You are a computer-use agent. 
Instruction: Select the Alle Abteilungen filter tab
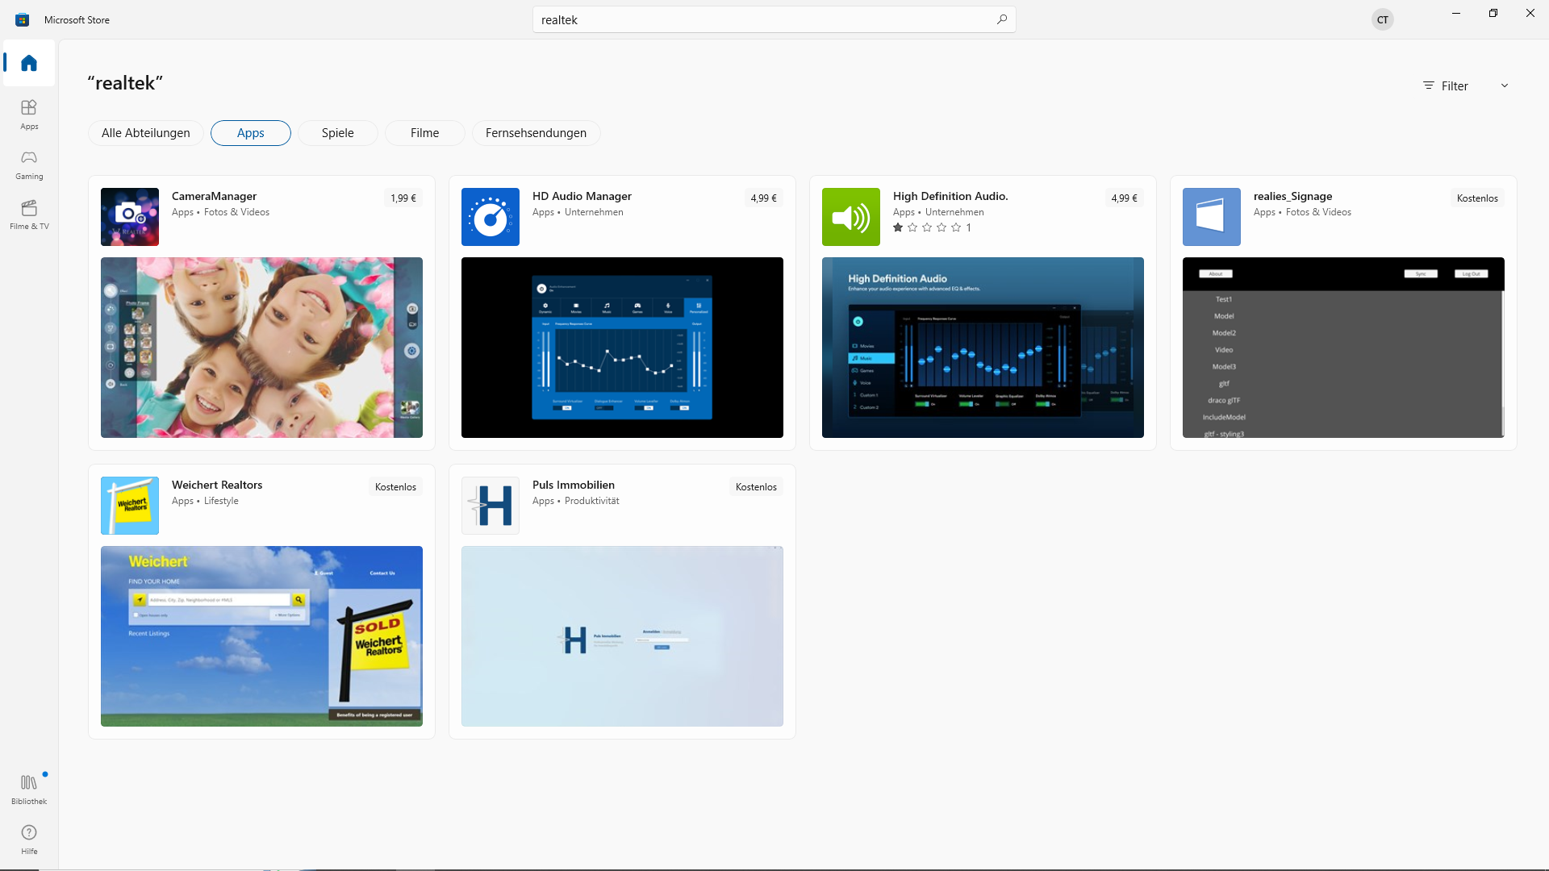pyautogui.click(x=146, y=133)
